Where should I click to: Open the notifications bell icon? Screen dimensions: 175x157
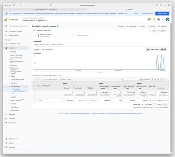coord(149,19)
